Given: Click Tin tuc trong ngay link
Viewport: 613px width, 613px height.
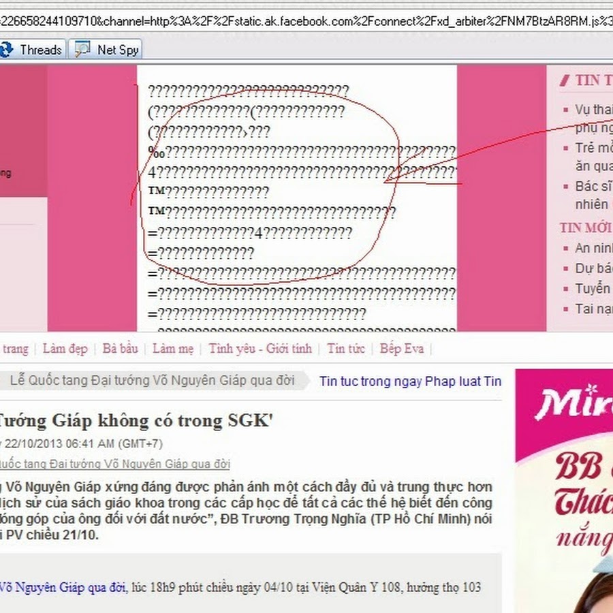Looking at the screenshot, I should pos(371,381).
